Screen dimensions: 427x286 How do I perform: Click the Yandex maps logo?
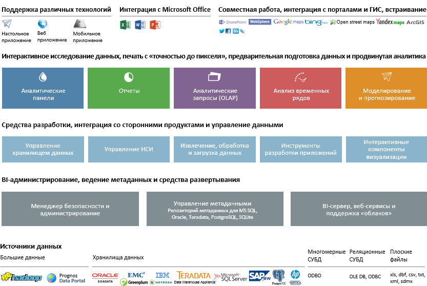coord(390,22)
